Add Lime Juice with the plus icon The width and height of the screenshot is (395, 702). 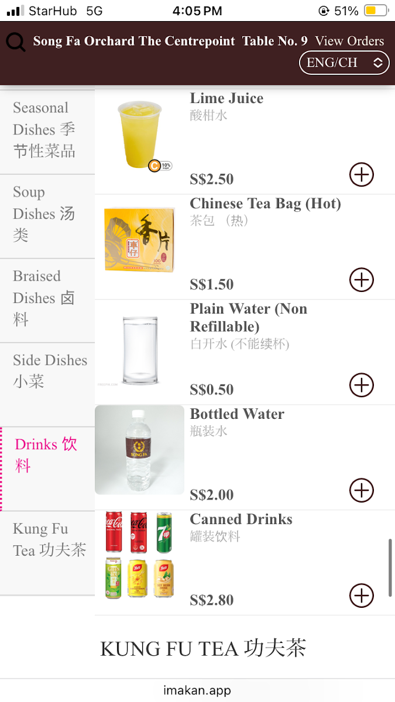pyautogui.click(x=361, y=174)
